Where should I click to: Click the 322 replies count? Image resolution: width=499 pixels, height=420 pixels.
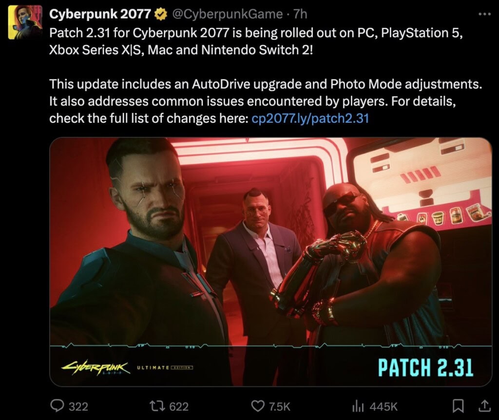(78, 407)
